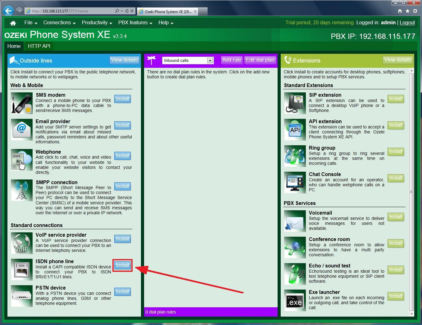Image resolution: width=422 pixels, height=325 pixels.
Task: Install the Exe launcher
Action: click(x=396, y=296)
